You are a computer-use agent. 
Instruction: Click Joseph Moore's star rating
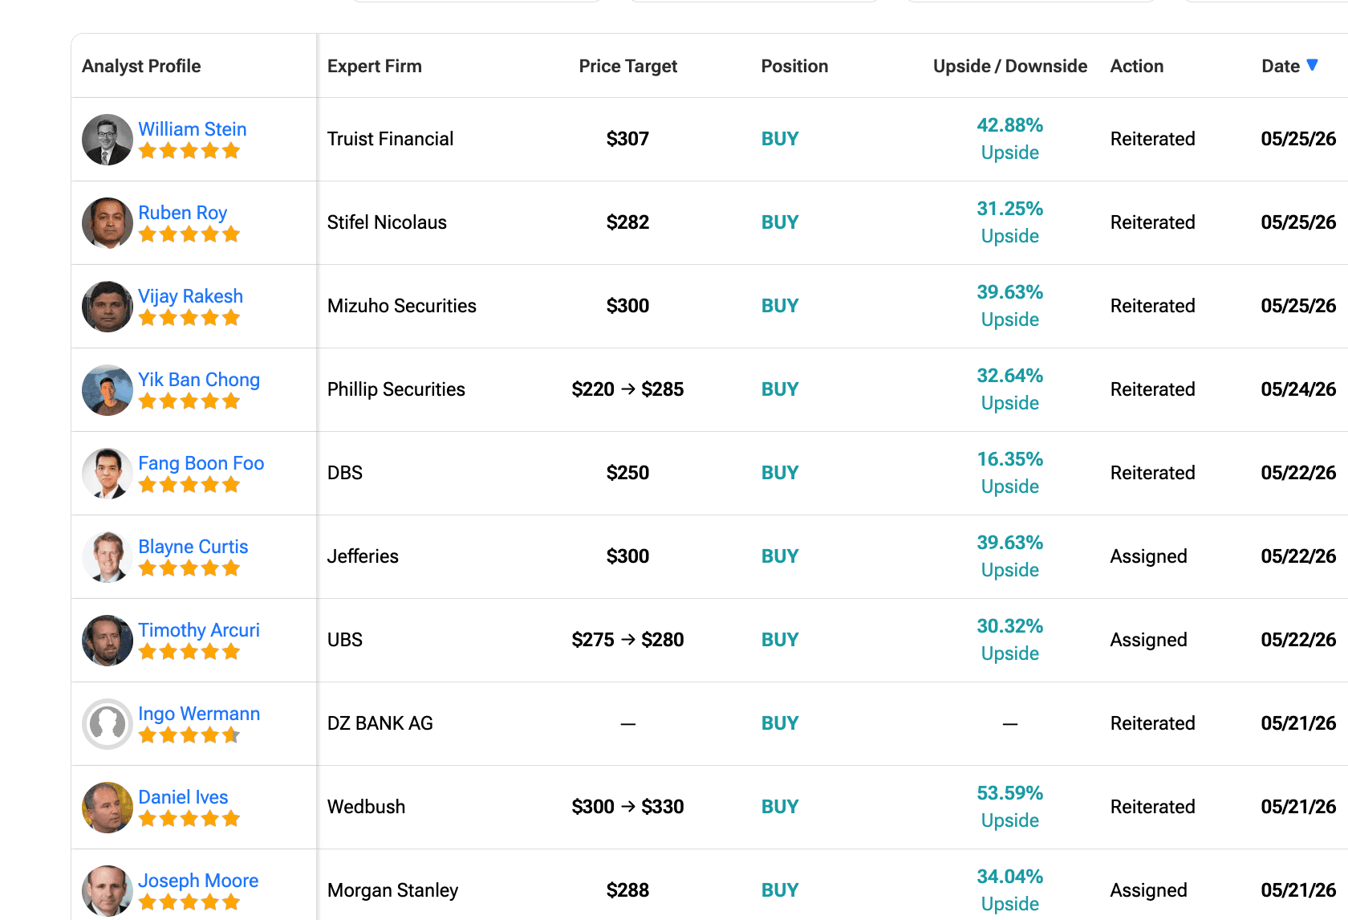189,902
